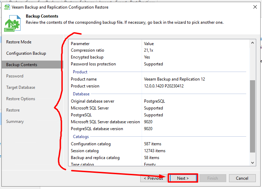Select the Configuration catalog row
Image resolution: width=262 pixels, height=189 pixels.
(159, 144)
